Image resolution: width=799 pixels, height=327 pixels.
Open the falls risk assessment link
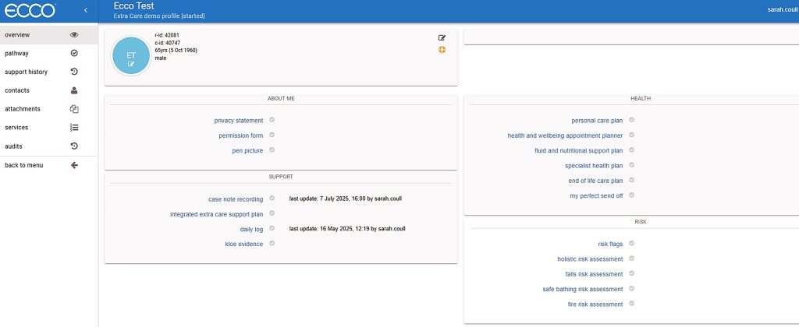tap(594, 274)
